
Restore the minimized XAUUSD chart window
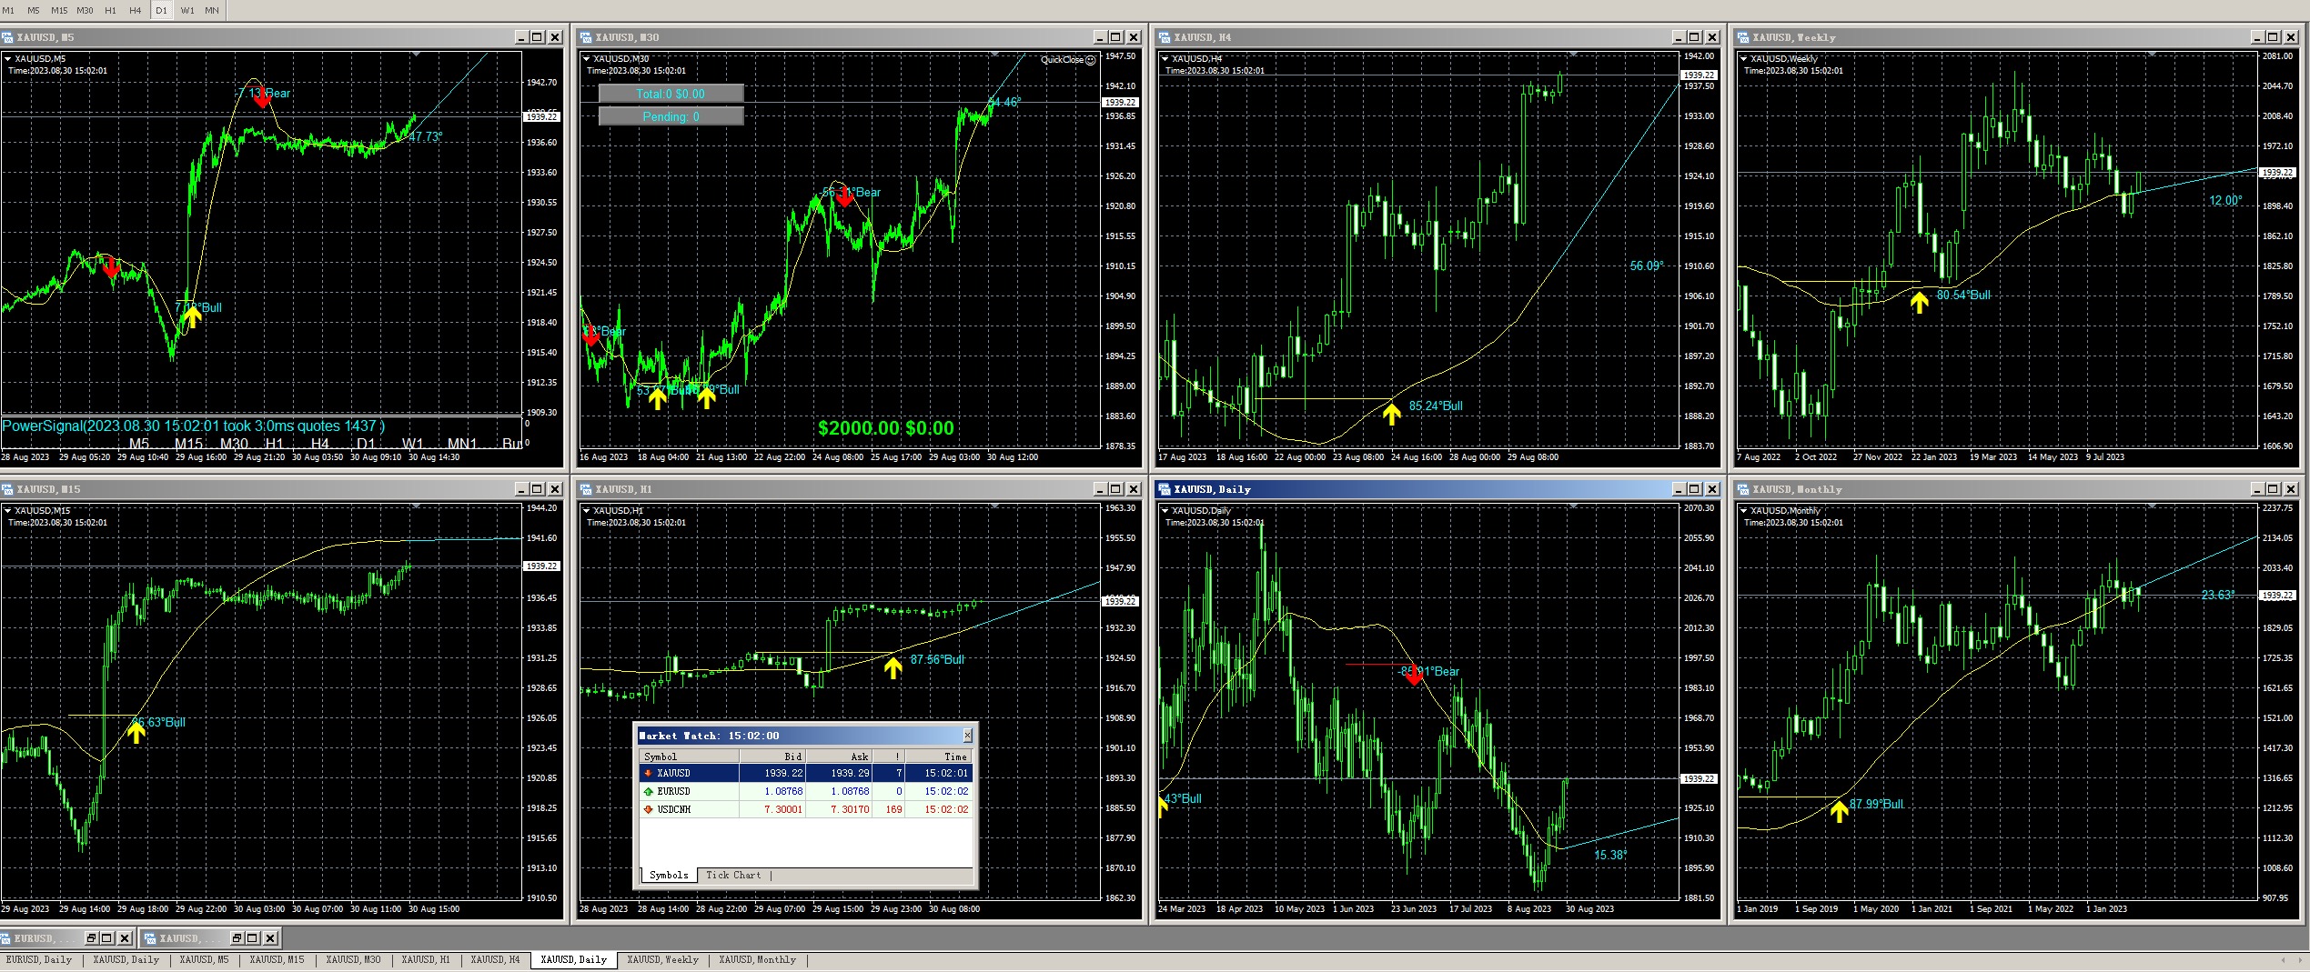[x=237, y=937]
